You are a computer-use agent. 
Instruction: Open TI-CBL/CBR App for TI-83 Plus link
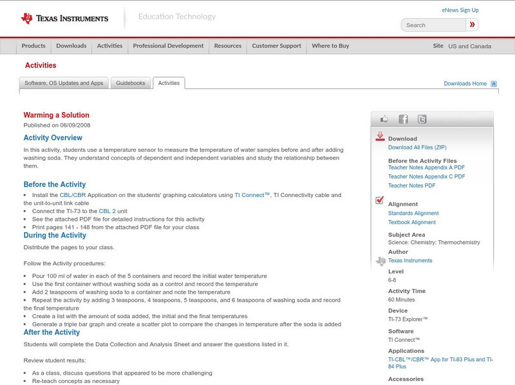point(440,363)
